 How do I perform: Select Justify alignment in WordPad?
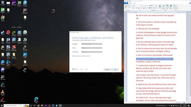155,8
